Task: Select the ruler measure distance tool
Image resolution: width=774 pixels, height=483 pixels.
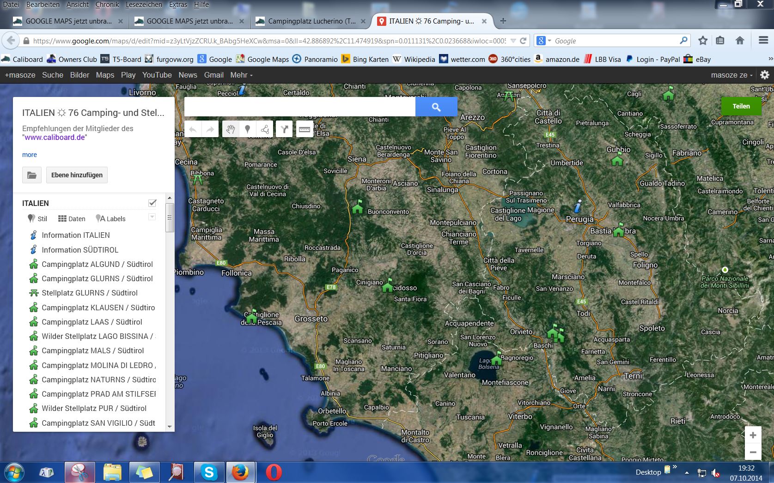Action: (x=305, y=129)
